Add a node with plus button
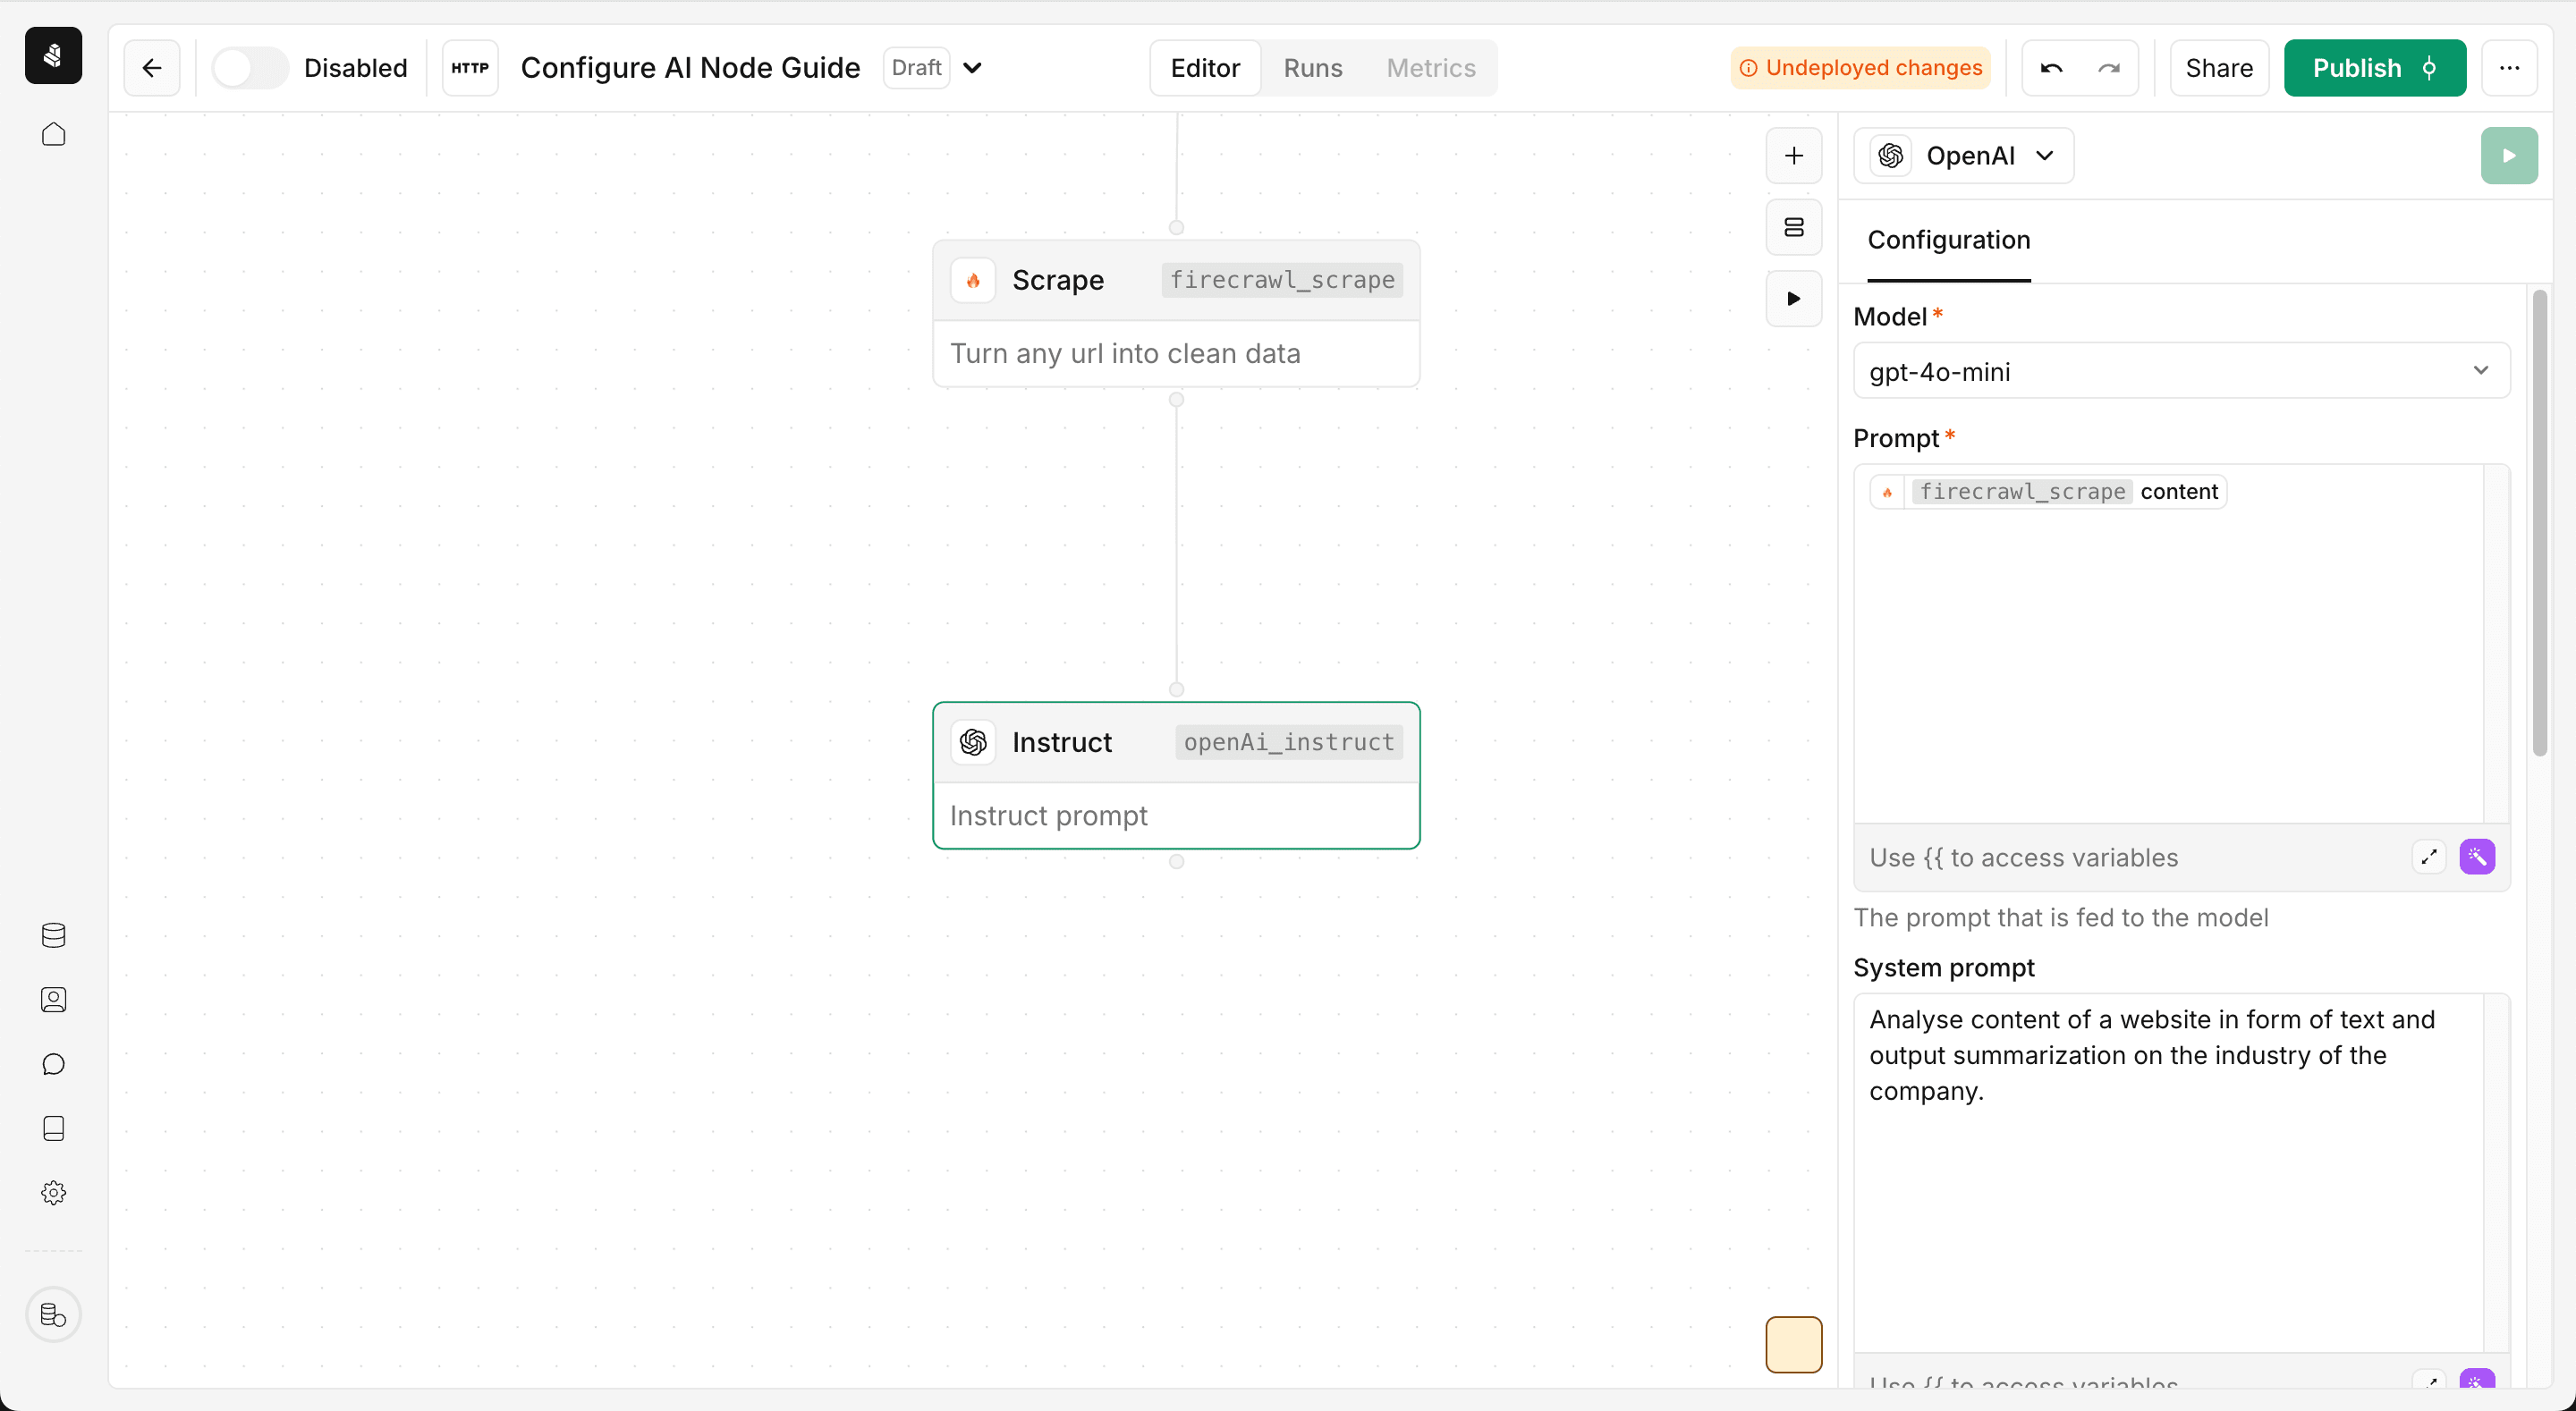This screenshot has width=2576, height=1411. pos(1794,156)
